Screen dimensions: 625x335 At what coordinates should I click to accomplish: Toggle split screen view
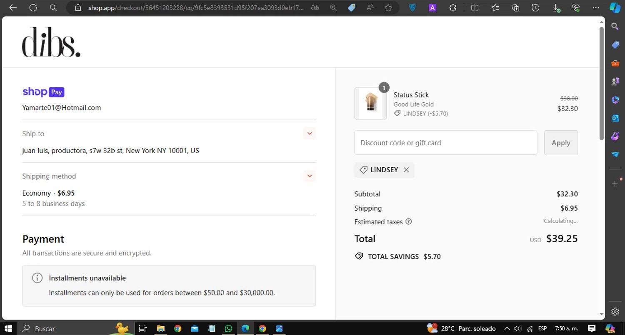[x=475, y=7]
